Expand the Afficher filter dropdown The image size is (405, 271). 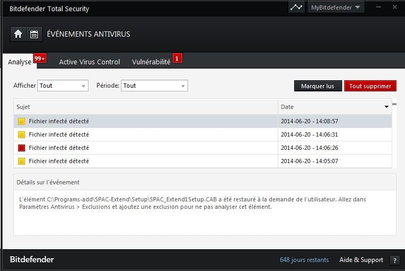click(x=63, y=86)
